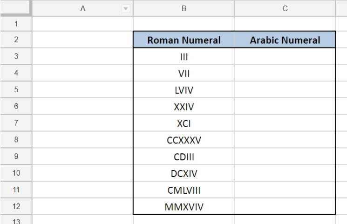The height and width of the screenshot is (224, 347).
Task: Select column B header
Action: coord(184,8)
